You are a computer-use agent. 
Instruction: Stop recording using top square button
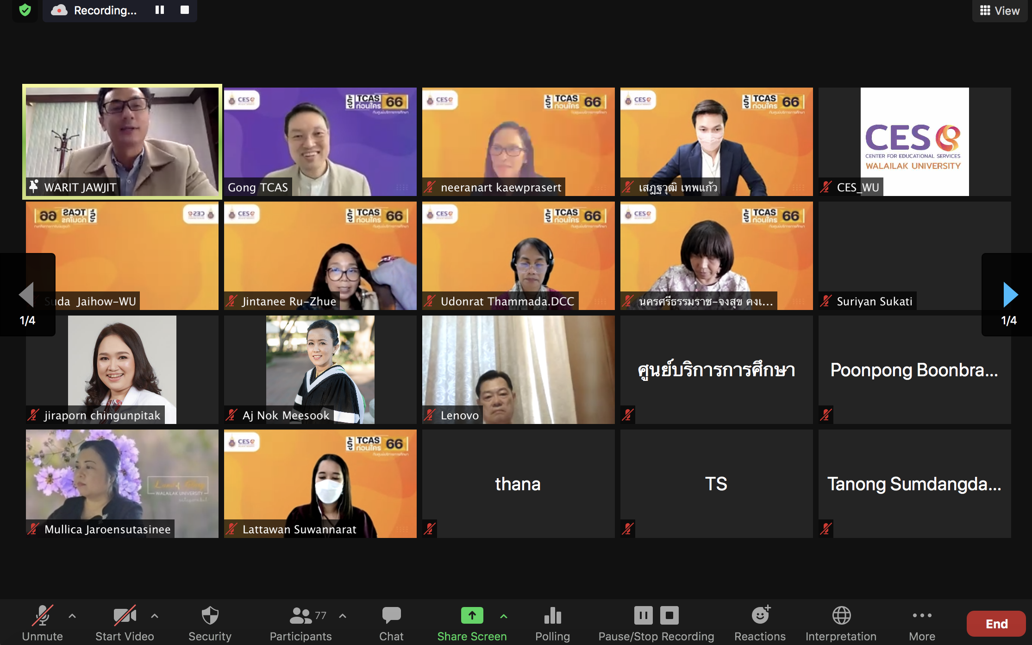(x=185, y=10)
